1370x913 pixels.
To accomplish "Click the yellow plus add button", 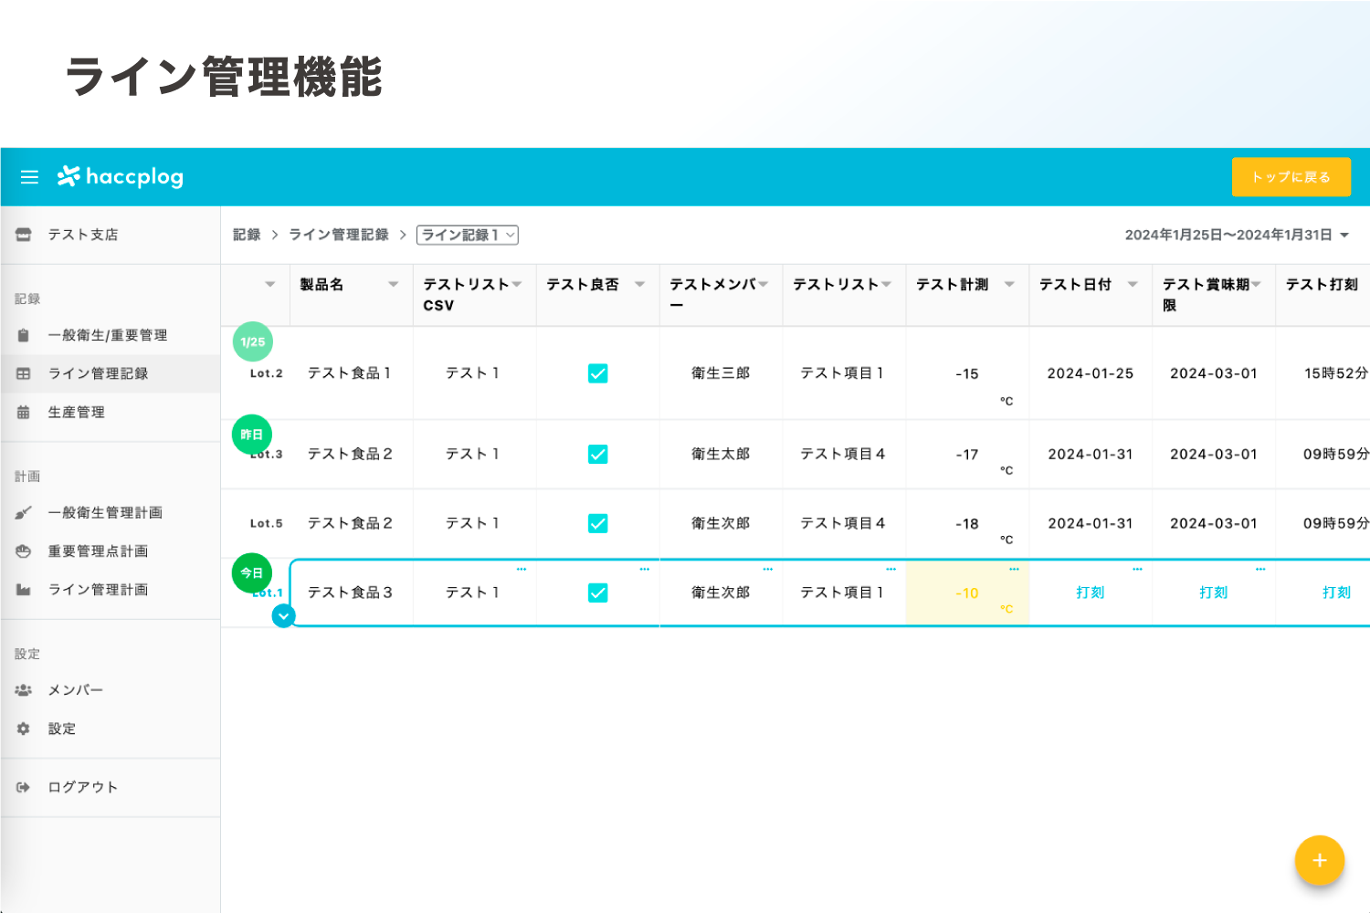I will click(1319, 860).
